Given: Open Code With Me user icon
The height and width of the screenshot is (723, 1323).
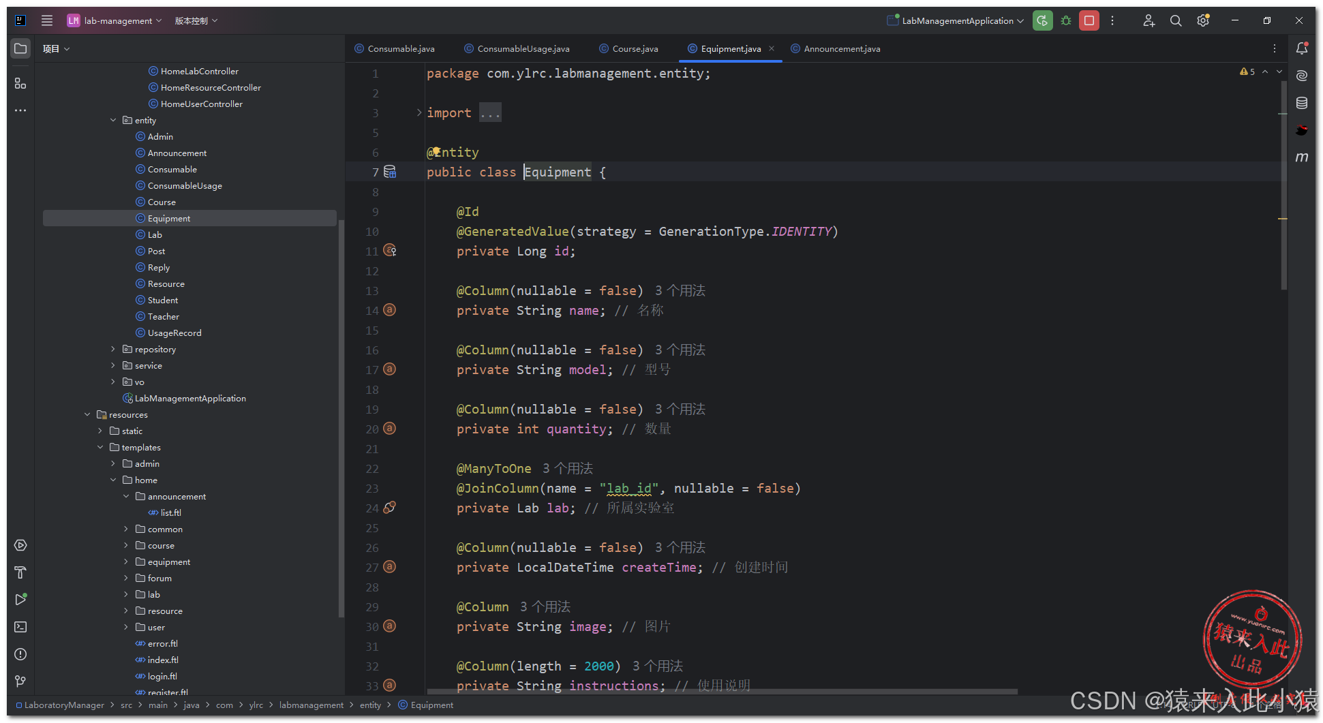Looking at the screenshot, I should [x=1149, y=20].
